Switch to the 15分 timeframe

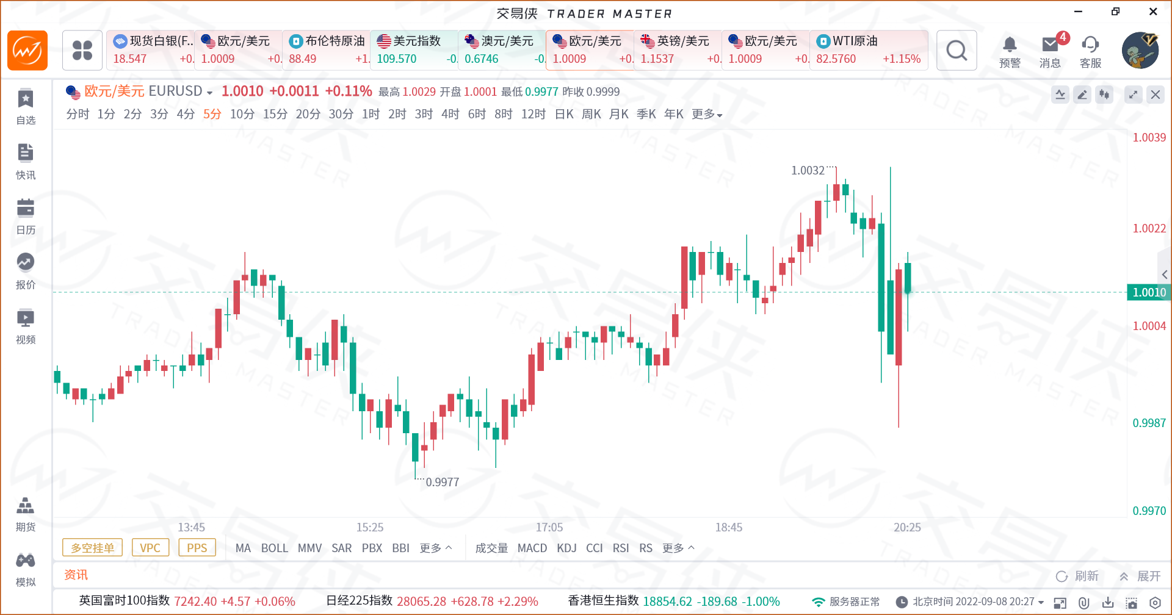pyautogui.click(x=275, y=114)
